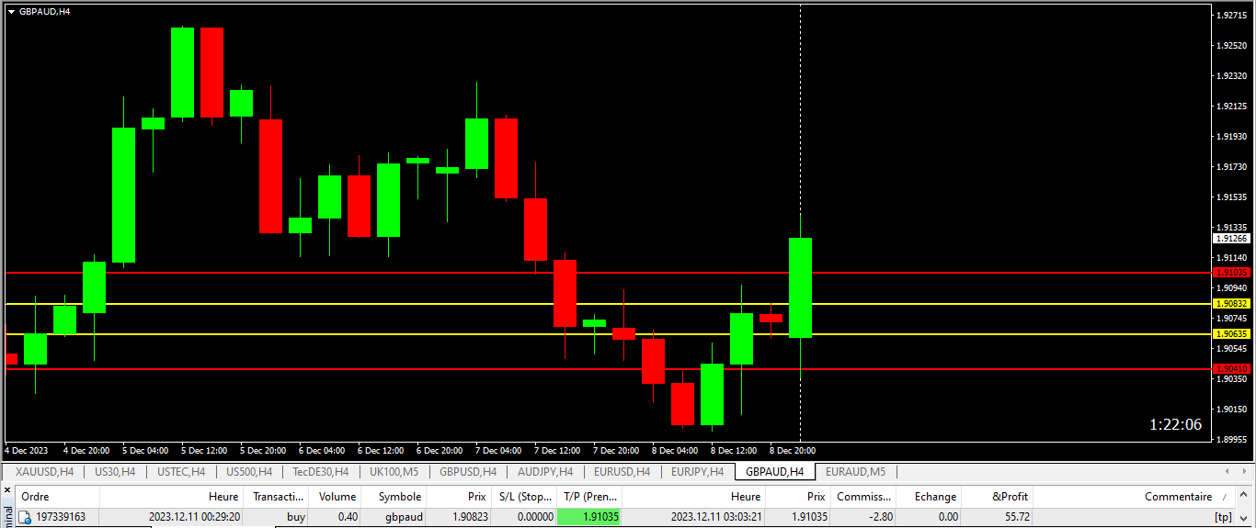Click the open time 2023.12.11 00:29:20
This screenshot has width=1256, height=528.
point(194,517)
